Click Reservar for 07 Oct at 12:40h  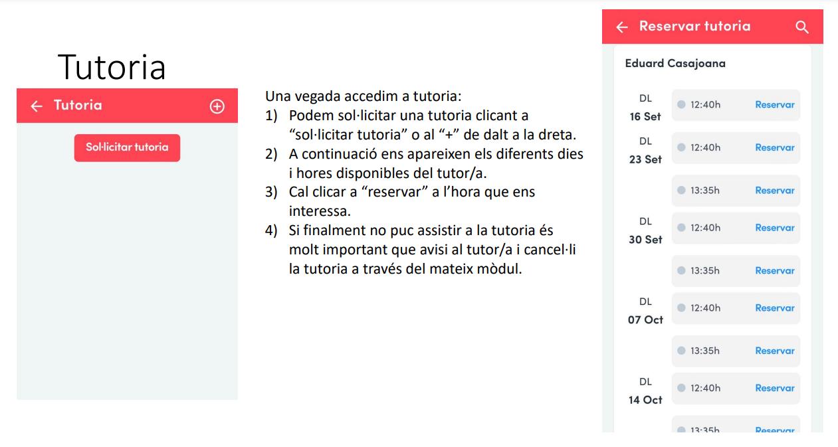[775, 308]
